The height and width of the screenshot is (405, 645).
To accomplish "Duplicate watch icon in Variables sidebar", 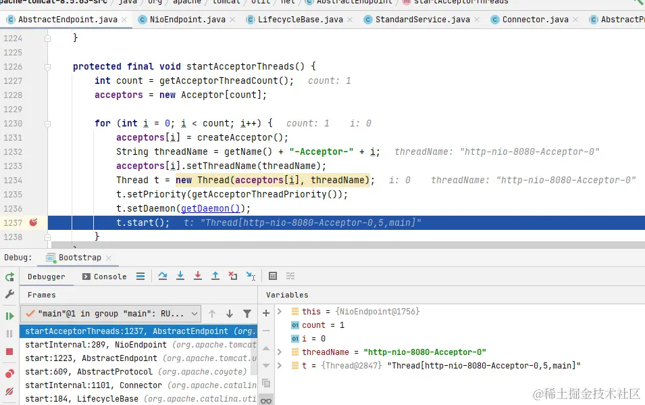I will pyautogui.click(x=266, y=383).
